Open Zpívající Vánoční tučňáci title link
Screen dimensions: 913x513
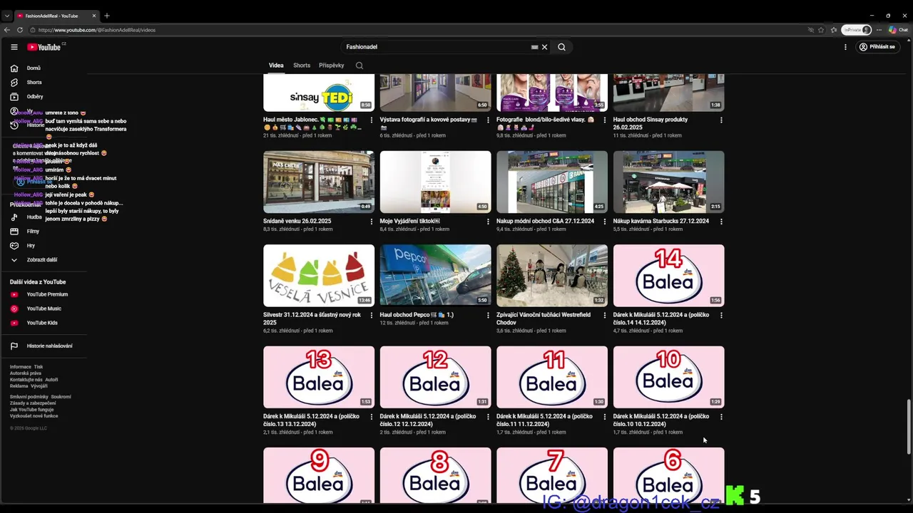(x=544, y=318)
